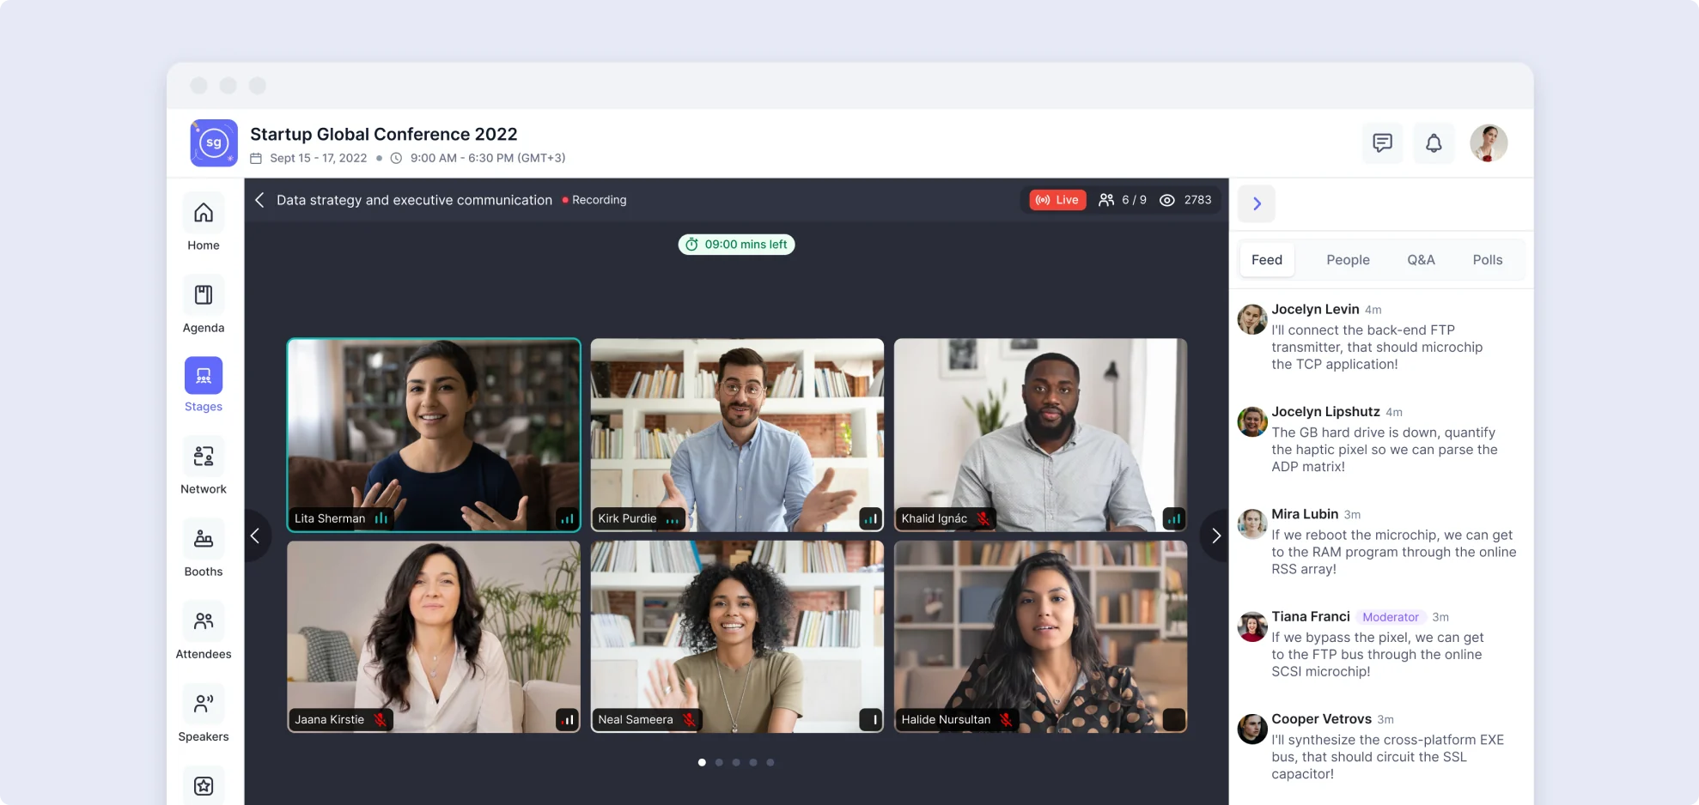Click Kirk Purdie's signal strength icon
The height and width of the screenshot is (805, 1699).
[x=870, y=518]
